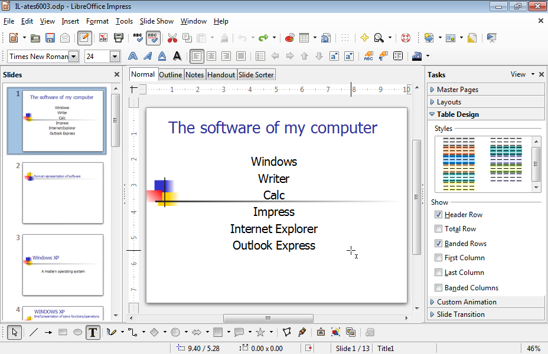The width and height of the screenshot is (548, 354).
Task: Select the Text tool (T)
Action: pos(93,332)
